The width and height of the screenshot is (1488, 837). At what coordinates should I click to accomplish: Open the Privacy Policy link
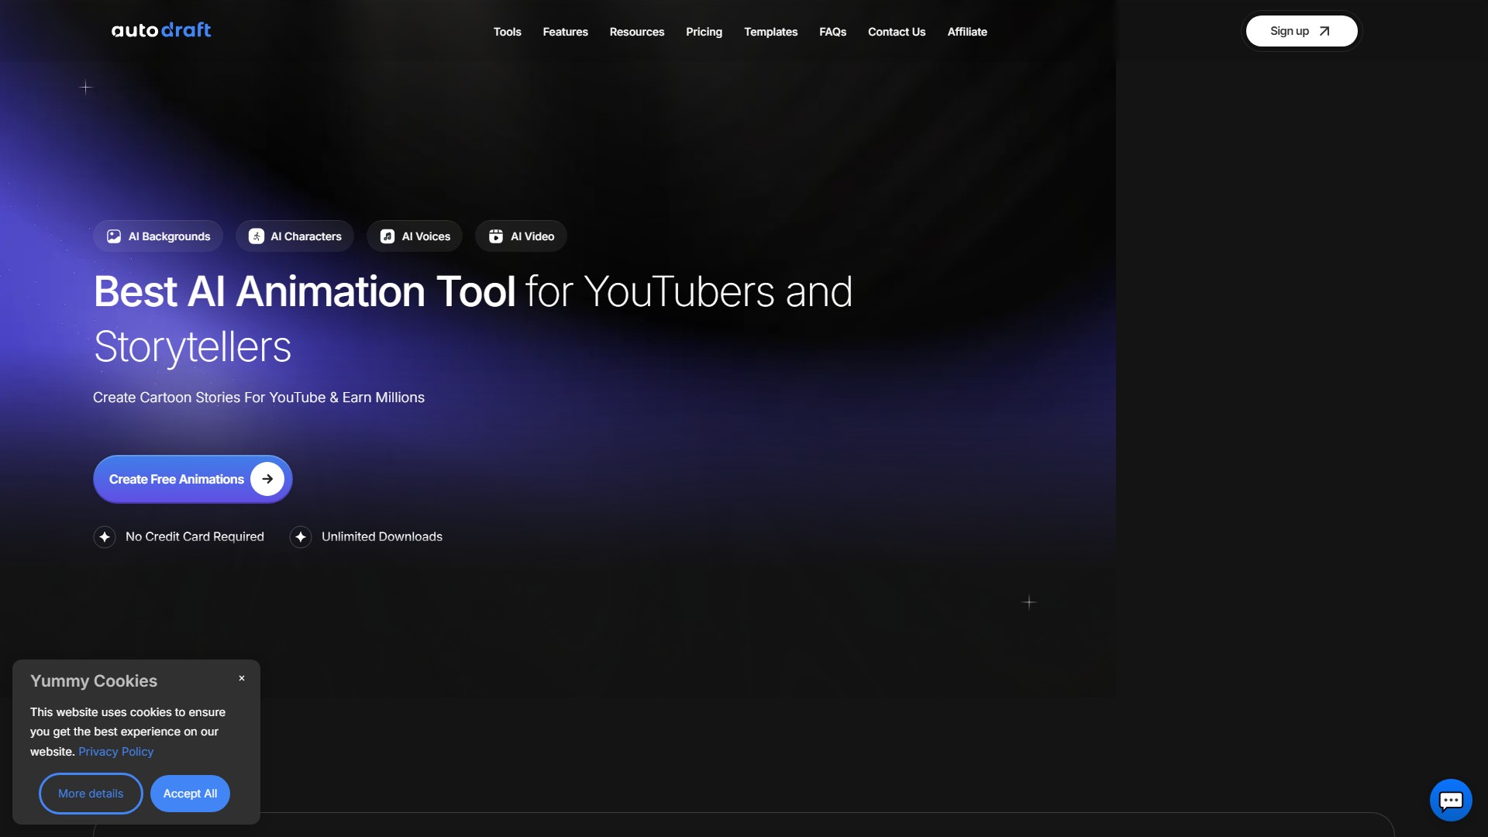coord(115,752)
